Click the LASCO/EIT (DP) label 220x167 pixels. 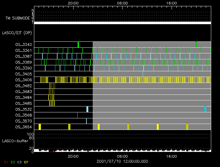[17, 33]
